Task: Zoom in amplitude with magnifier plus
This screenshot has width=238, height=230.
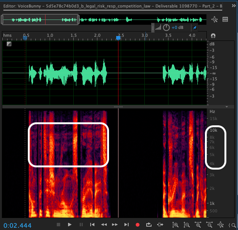Action: pos(175,225)
